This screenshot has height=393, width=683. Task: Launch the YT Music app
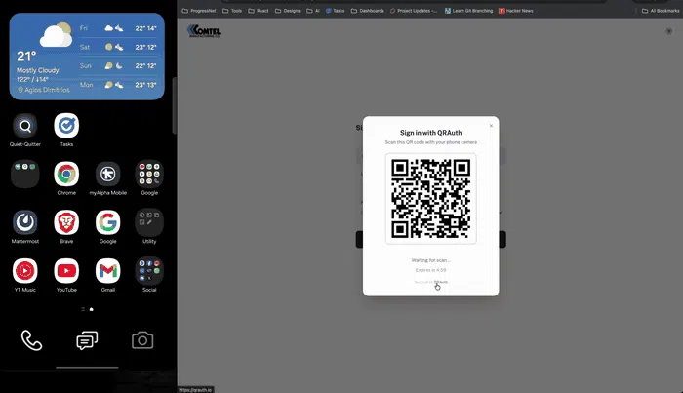click(25, 271)
